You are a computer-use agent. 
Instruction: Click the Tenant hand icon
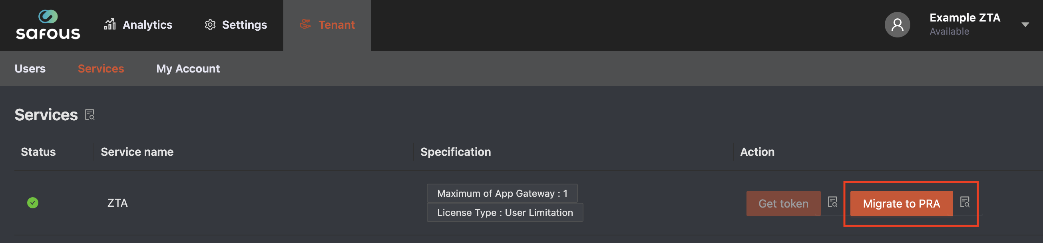[x=305, y=25]
